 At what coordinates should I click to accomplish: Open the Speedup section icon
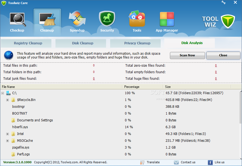[x=77, y=19]
